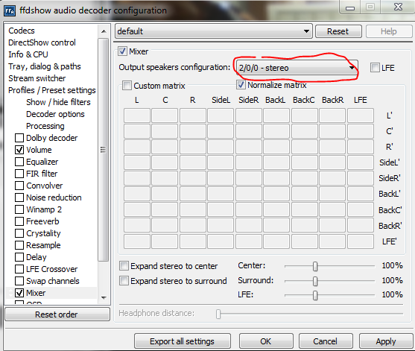Check the Winamp 2 filter box

19,209
